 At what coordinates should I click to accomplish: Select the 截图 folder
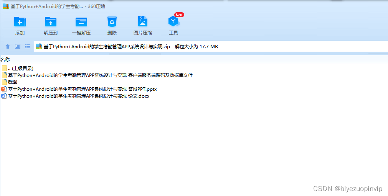click(10, 82)
